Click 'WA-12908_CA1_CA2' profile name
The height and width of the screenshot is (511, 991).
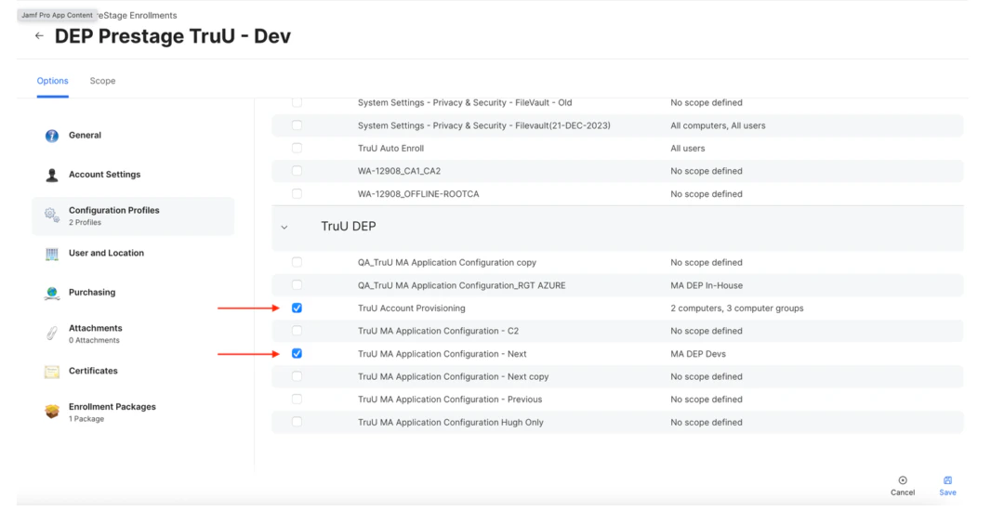(x=400, y=171)
